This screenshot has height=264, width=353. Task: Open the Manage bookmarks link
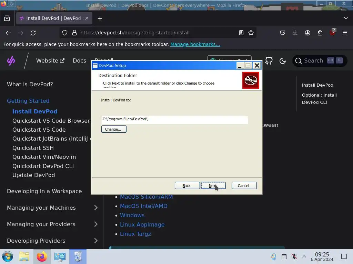[x=195, y=44]
